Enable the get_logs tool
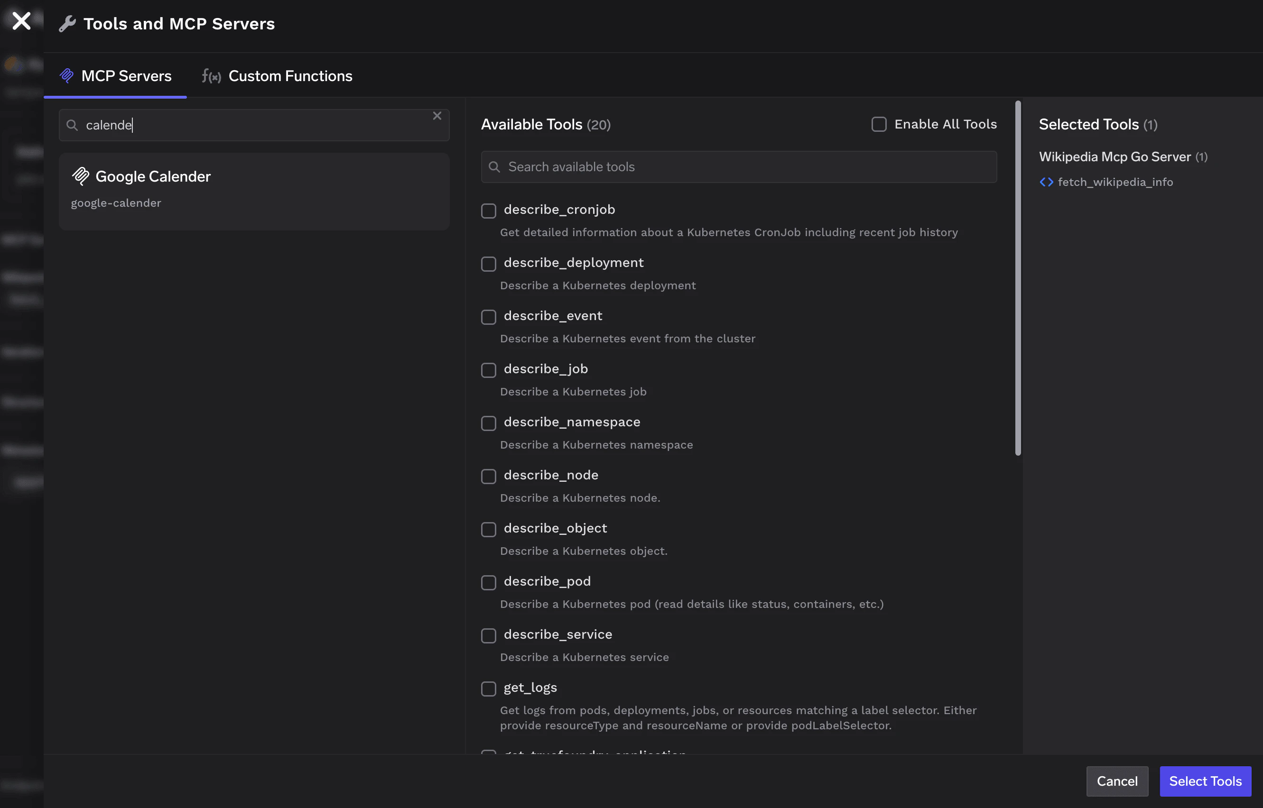Viewport: 1263px width, 808px height. (488, 689)
